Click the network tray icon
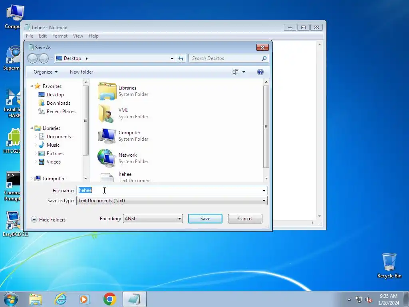This screenshot has height=307, width=409. point(359,300)
